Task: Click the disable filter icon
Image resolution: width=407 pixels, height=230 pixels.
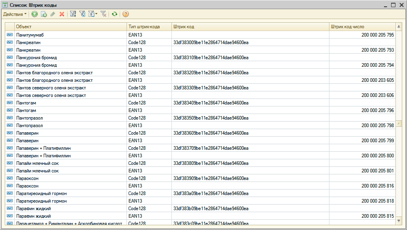Action: click(x=103, y=14)
